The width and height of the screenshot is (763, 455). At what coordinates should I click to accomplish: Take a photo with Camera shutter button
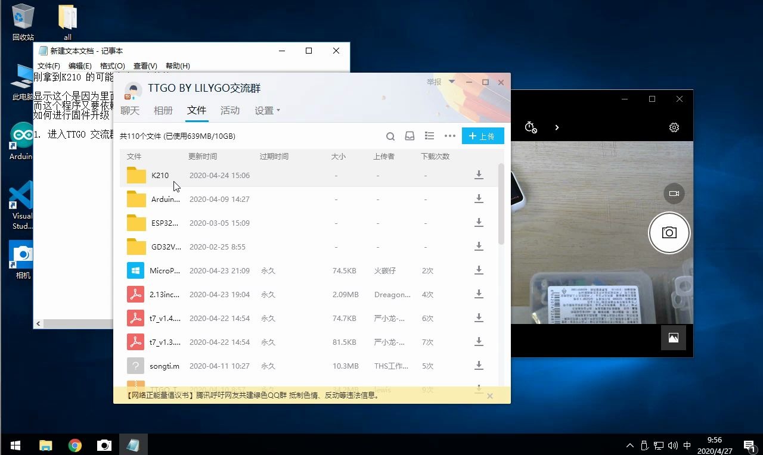pos(669,233)
